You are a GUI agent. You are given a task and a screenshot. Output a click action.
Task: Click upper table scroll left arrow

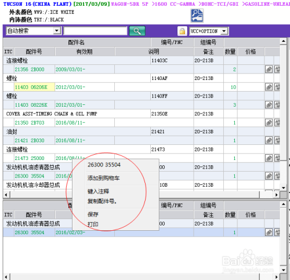pyautogui.click(x=6, y=195)
